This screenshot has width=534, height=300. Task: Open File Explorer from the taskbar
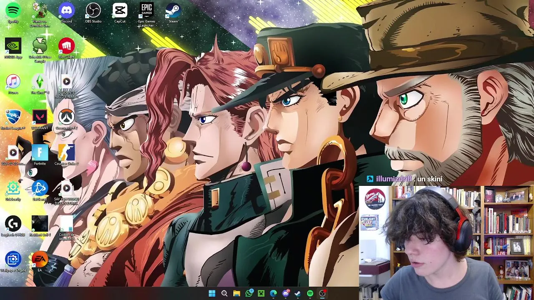coord(237,294)
